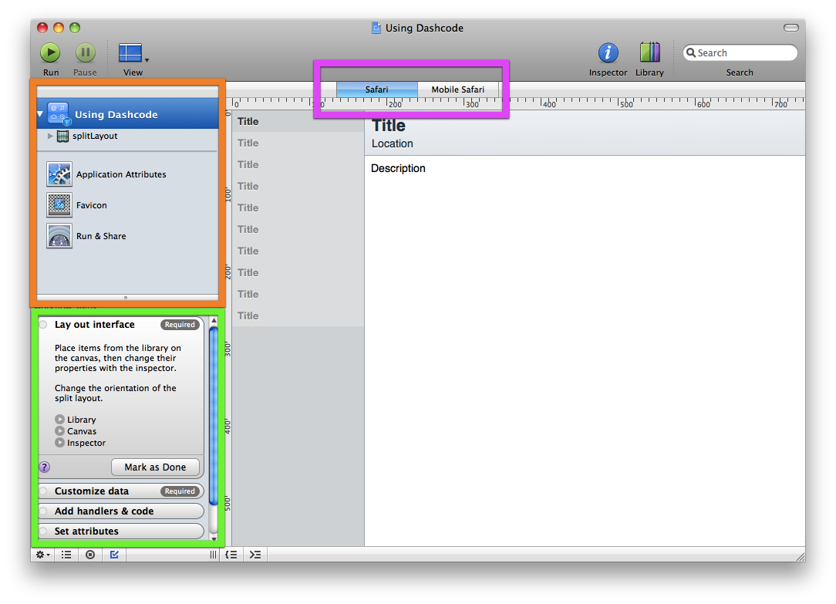Open the Inspector from the toolbar
The width and height of the screenshot is (836, 604).
click(x=608, y=52)
